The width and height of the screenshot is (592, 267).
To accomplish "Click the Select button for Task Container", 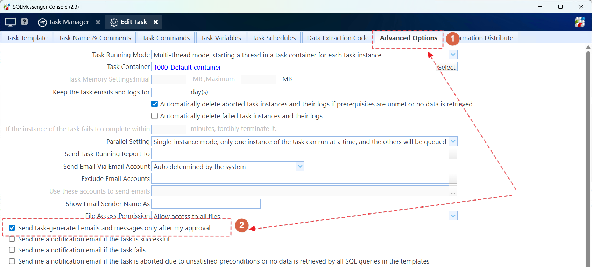I will point(447,67).
